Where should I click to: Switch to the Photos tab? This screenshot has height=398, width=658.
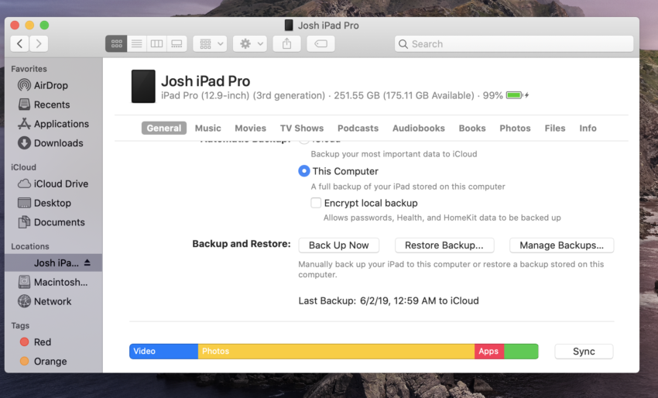click(x=515, y=128)
